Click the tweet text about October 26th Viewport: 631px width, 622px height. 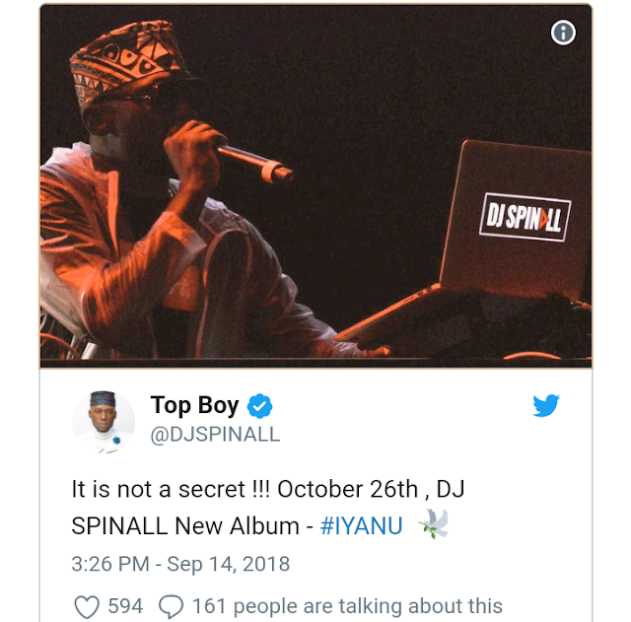point(268,508)
